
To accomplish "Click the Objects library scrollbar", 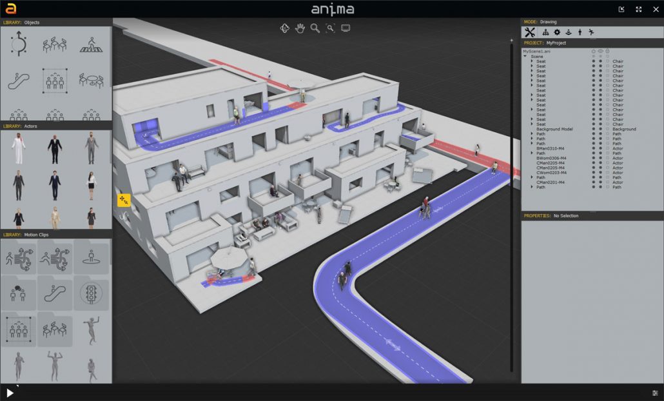I will point(111,57).
